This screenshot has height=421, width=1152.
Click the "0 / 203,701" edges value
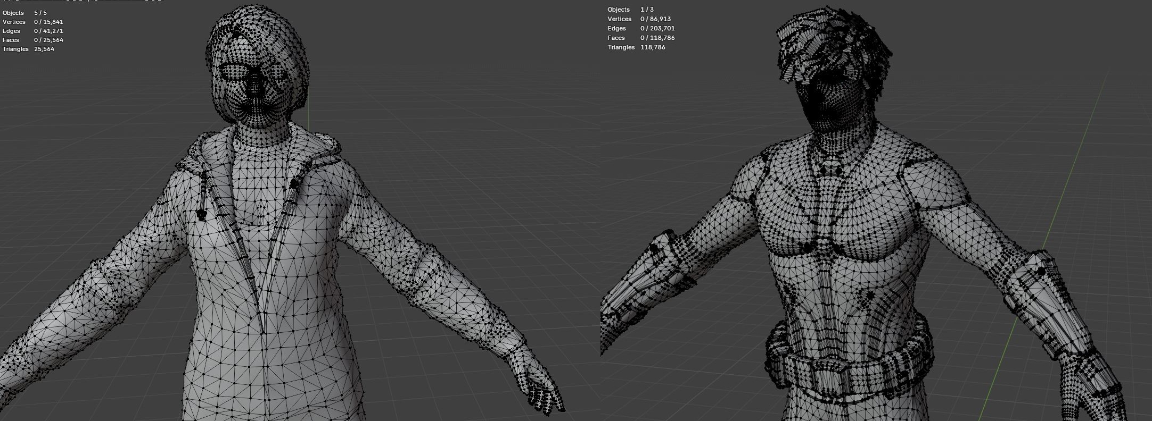click(657, 28)
